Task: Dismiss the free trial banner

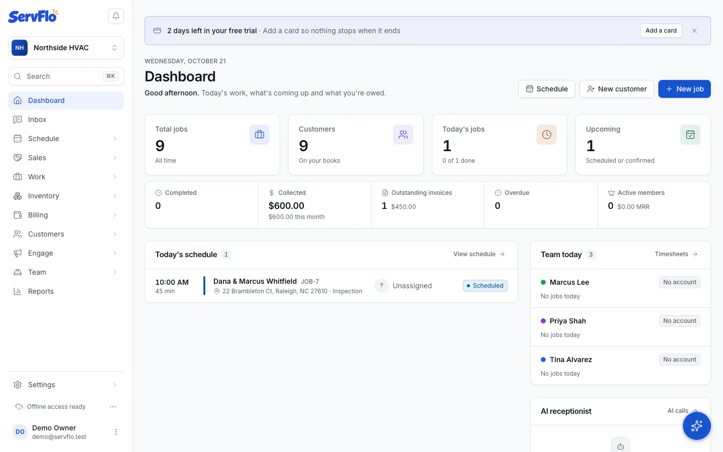Action: 694,31
